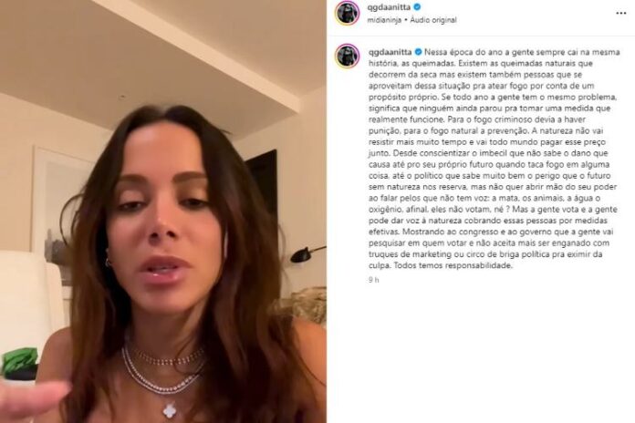635x423 pixels.
Task: Click the 9 h post timestamp
Action: [374, 280]
